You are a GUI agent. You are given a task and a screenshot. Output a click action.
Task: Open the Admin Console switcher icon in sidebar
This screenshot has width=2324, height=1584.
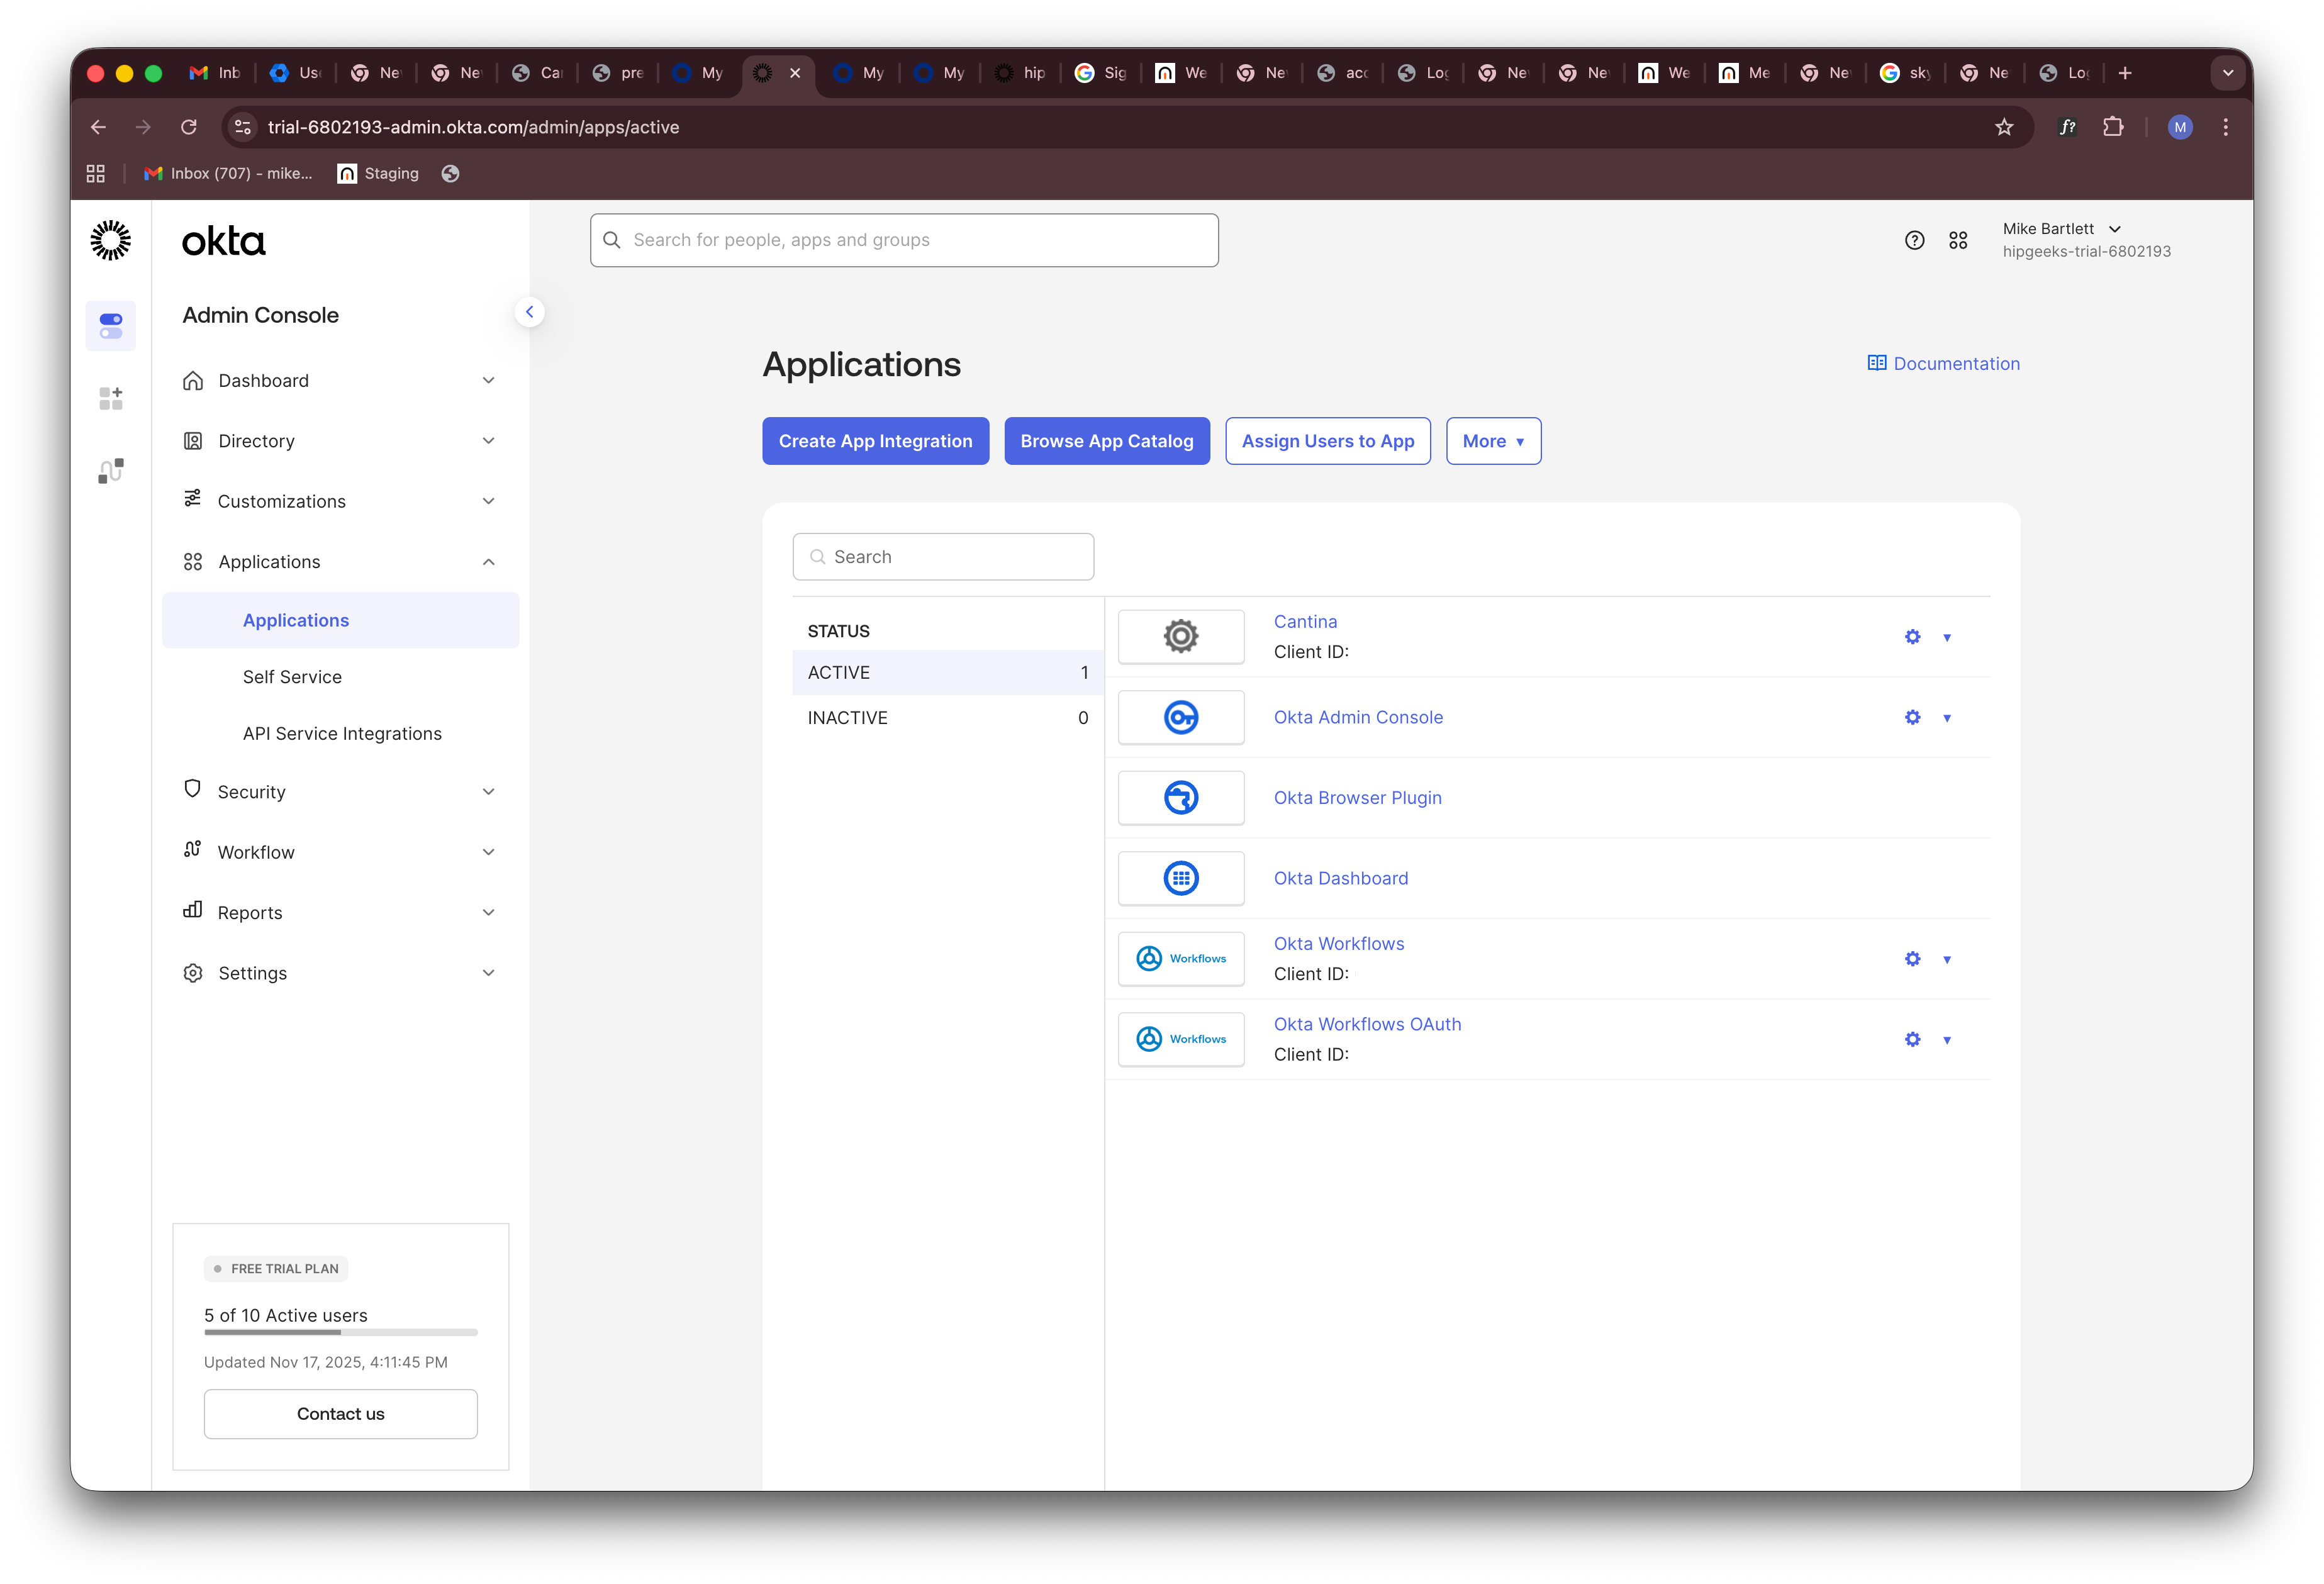pyautogui.click(x=110, y=325)
